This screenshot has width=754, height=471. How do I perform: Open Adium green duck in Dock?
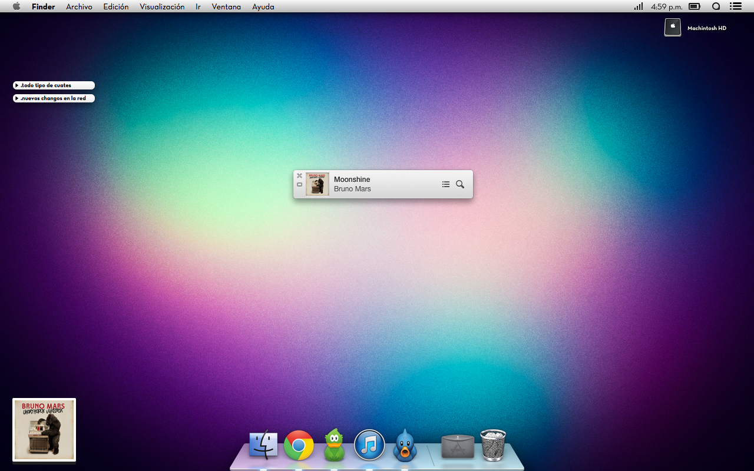[334, 445]
